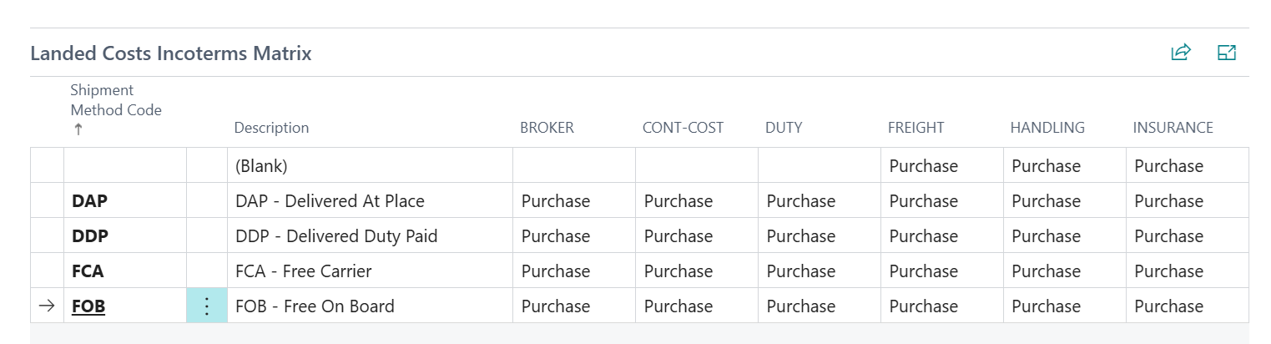
Task: Click the row selector arrow beside FOB
Action: pyautogui.click(x=47, y=306)
